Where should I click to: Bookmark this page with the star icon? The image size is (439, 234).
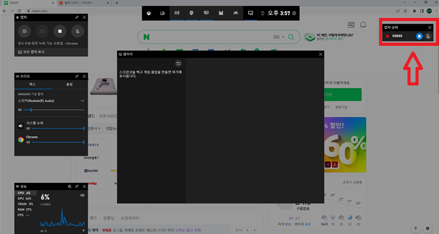point(405,11)
